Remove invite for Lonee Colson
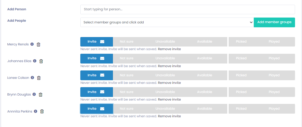Viewport: 302px width, 127px height. point(169,83)
